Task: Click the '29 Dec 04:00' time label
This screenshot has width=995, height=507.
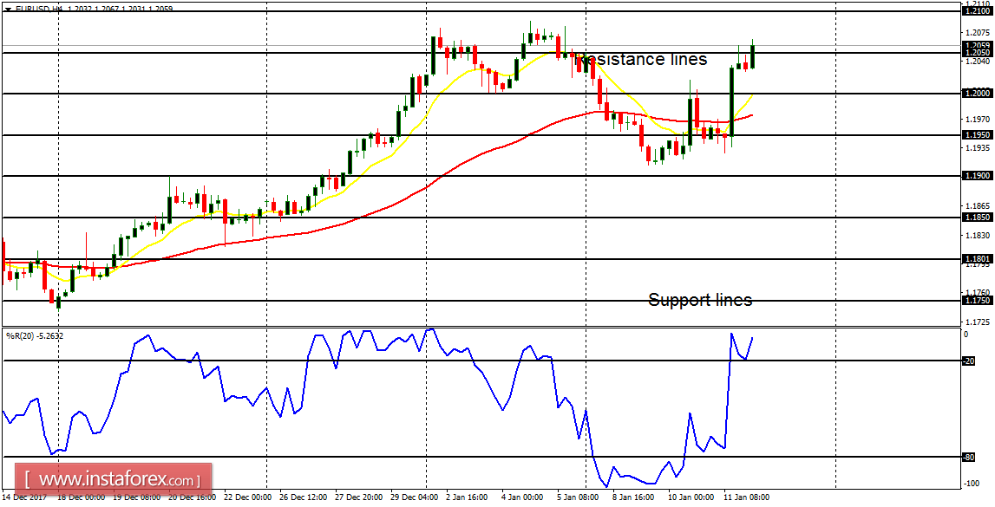Action: [415, 497]
